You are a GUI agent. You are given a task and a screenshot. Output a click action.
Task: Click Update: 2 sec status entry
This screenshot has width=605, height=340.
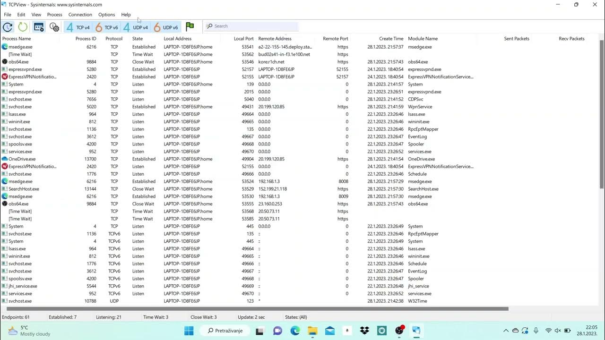[x=251, y=317]
